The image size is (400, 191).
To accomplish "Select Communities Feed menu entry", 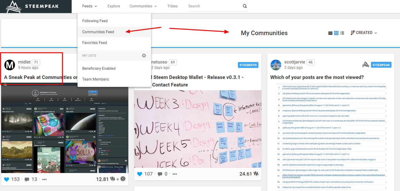I will tap(114, 32).
